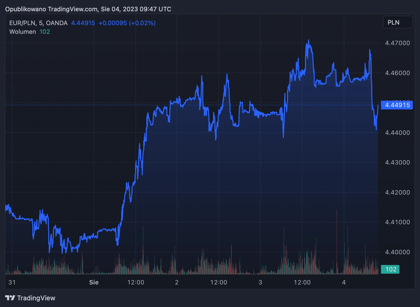420x307 pixels.
Task: Click date marker 3 on time axis
Action: pyautogui.click(x=260, y=282)
